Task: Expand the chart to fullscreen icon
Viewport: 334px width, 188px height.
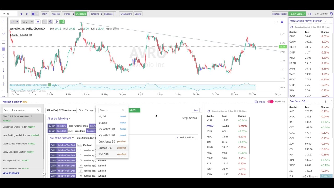Action: pos(276,22)
